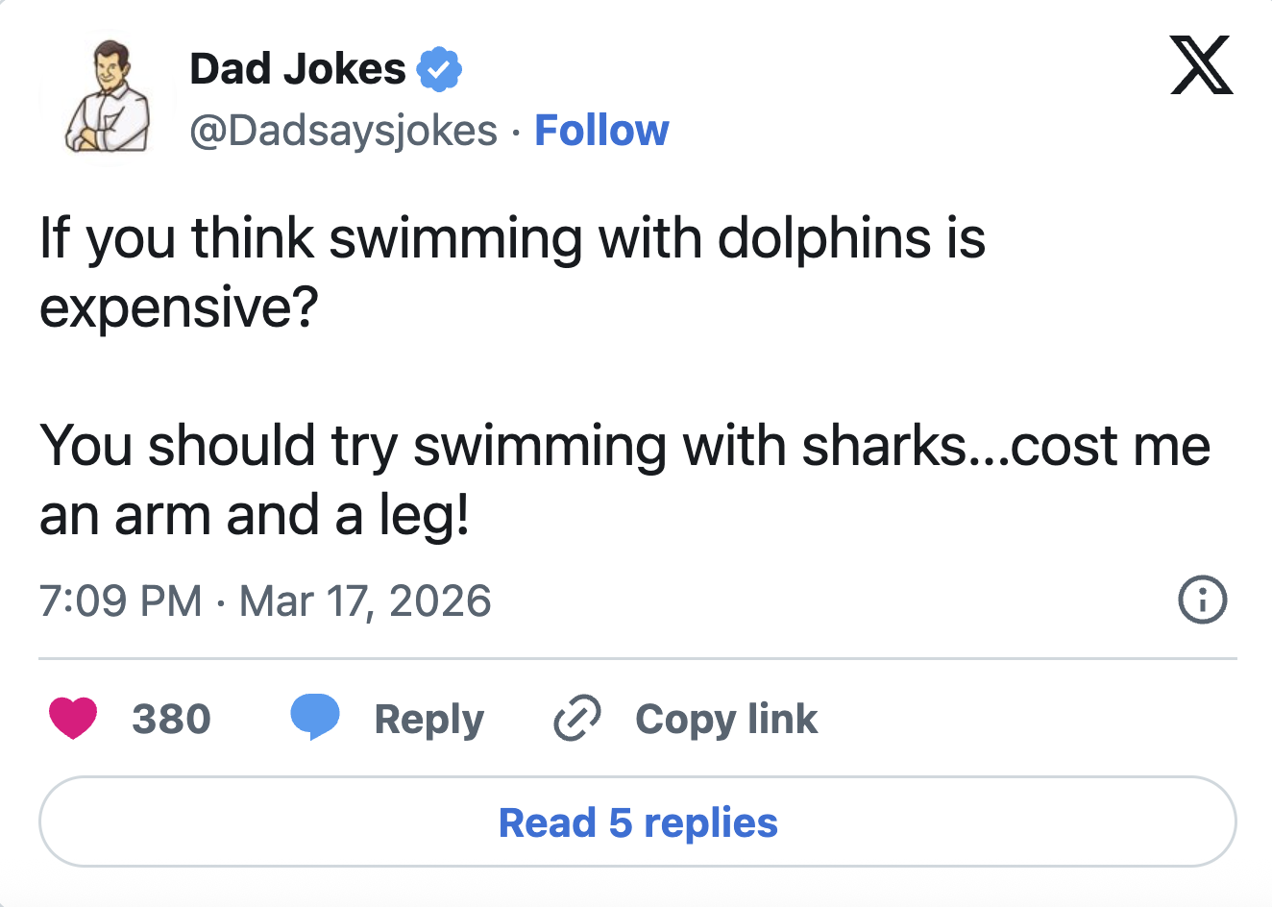Open the tweet info circle icon
Screen dimensions: 1272x907
[x=1202, y=601]
